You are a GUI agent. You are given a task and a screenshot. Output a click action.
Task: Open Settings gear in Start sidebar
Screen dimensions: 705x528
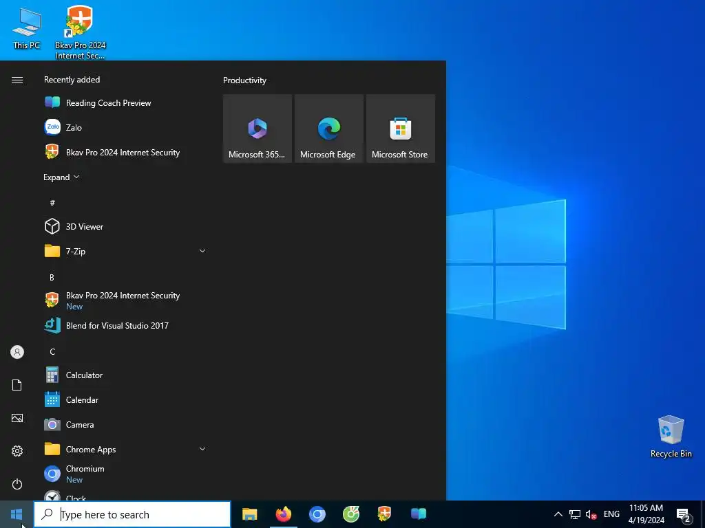[x=17, y=451]
